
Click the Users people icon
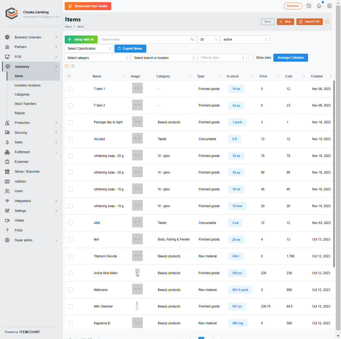pos(7,191)
